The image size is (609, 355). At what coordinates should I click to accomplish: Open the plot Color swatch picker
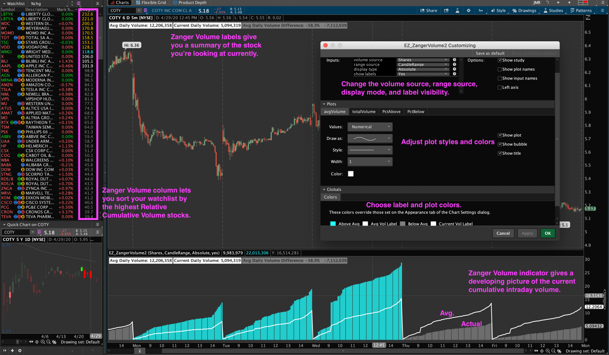coord(351,174)
